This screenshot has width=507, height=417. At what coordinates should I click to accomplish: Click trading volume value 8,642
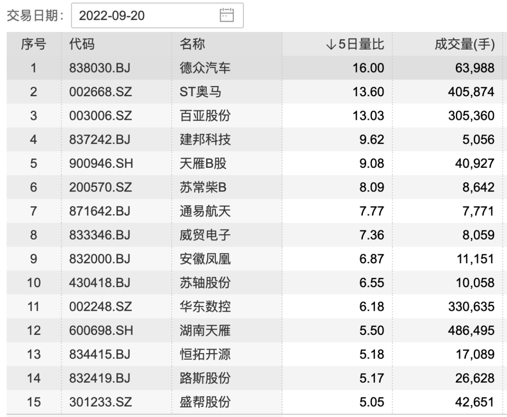coord(479,187)
